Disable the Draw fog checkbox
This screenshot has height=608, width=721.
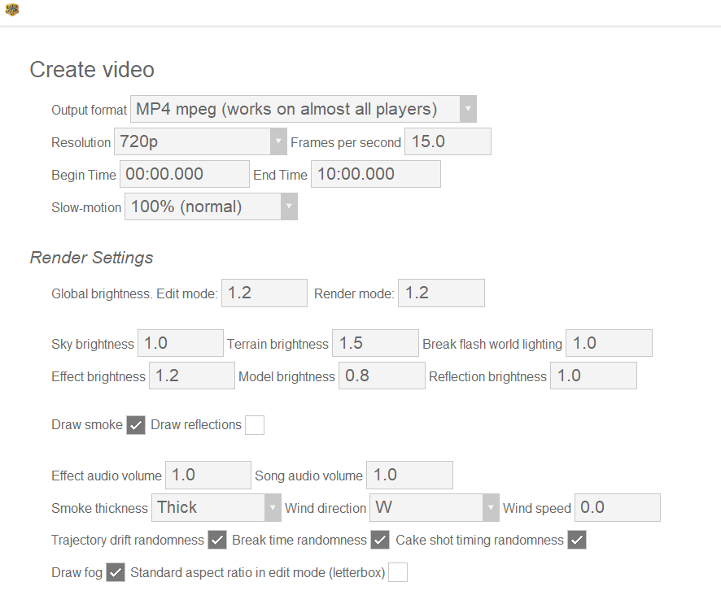coord(116,573)
